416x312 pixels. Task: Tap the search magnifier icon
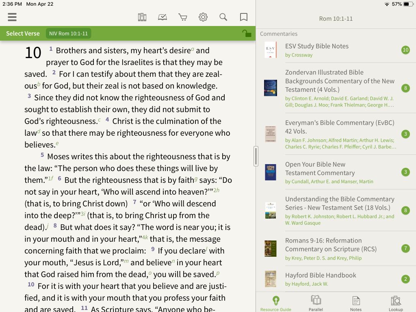223,17
